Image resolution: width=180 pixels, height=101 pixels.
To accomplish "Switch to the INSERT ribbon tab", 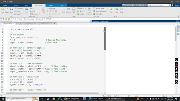I will pyautogui.click(x=51, y=5).
